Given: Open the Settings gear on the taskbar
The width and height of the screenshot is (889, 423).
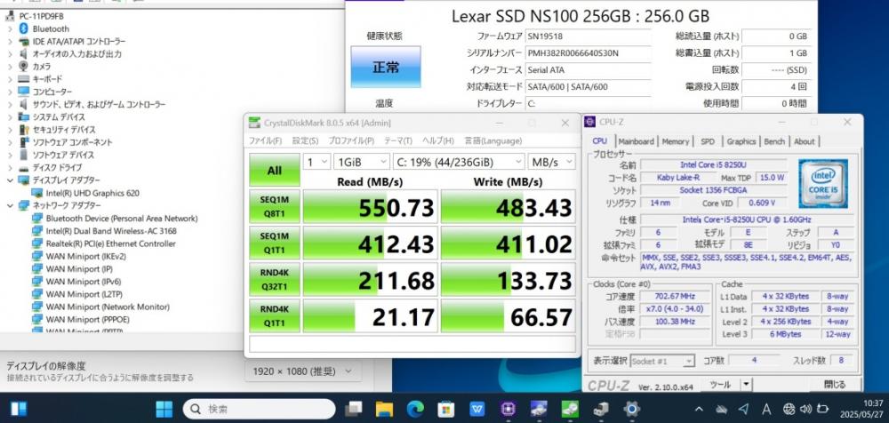Looking at the screenshot, I should (x=631, y=409).
